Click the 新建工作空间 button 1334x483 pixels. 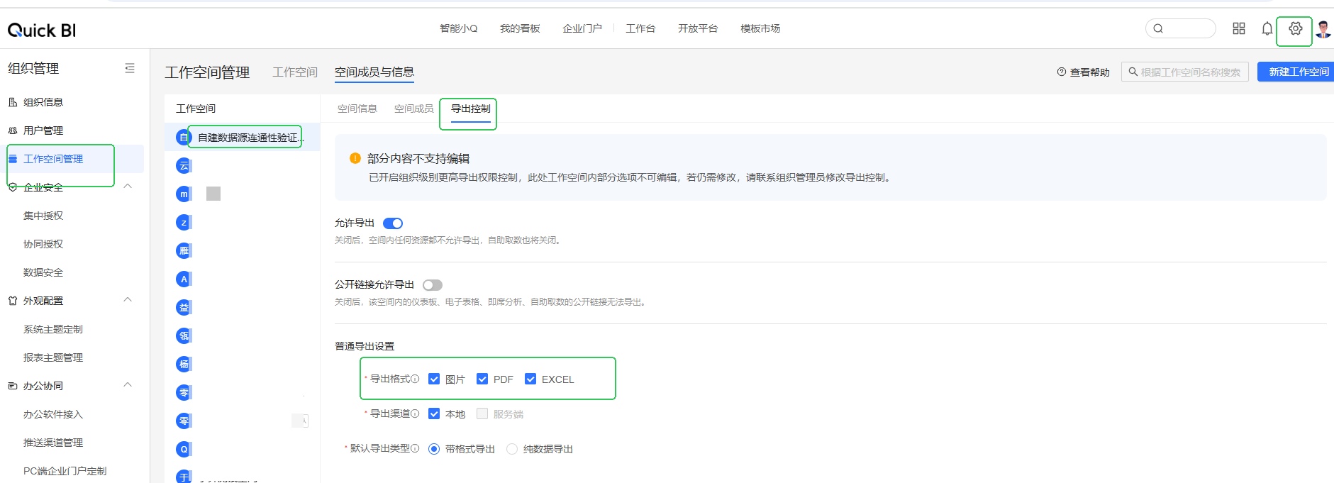coord(1297,72)
